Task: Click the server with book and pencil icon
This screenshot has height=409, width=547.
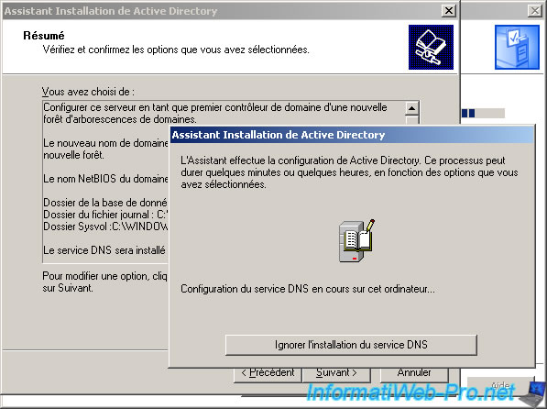Action: [356, 240]
